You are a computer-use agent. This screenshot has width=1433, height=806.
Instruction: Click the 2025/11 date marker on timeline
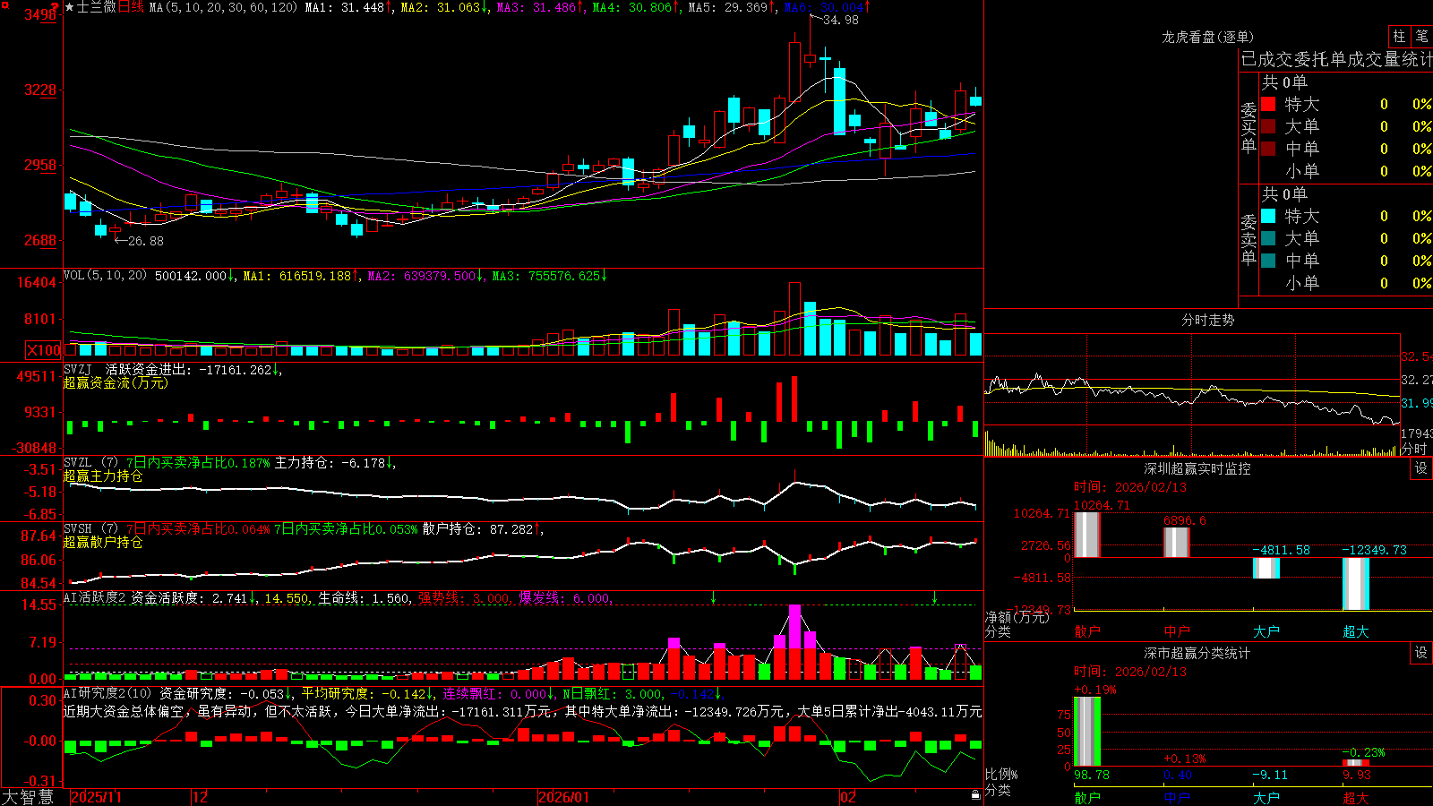tap(96, 797)
